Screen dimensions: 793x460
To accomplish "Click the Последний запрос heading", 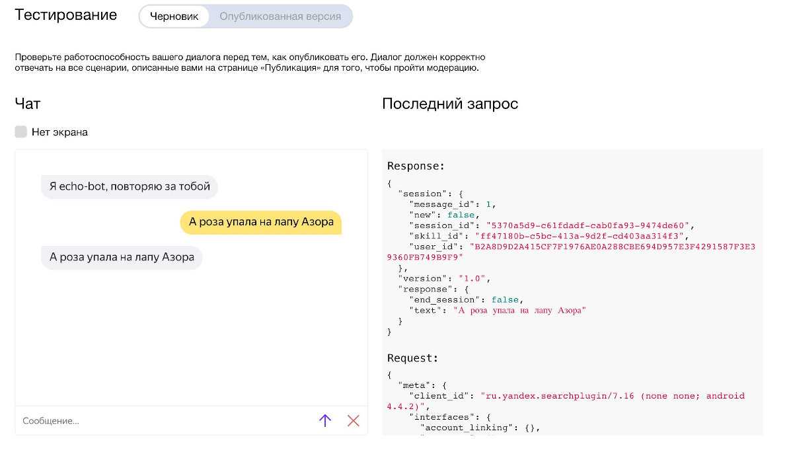I will coord(450,104).
